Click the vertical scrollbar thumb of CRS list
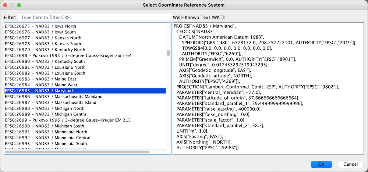368x172 pixels. (168, 53)
